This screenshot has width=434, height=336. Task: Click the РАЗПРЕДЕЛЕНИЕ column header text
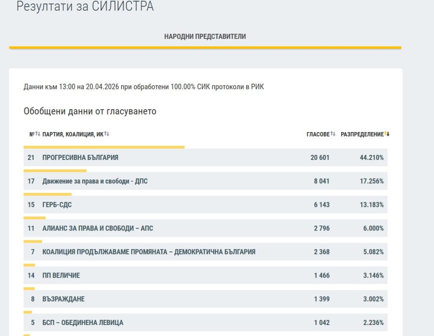click(x=362, y=134)
